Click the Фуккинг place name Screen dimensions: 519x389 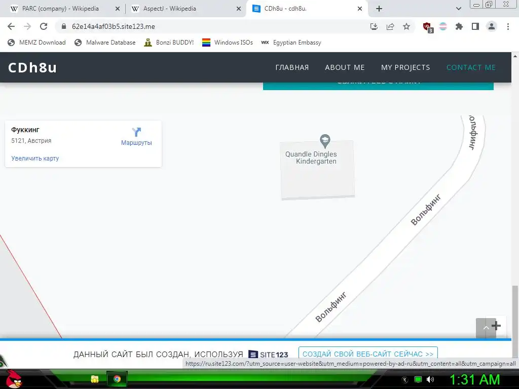click(x=25, y=130)
